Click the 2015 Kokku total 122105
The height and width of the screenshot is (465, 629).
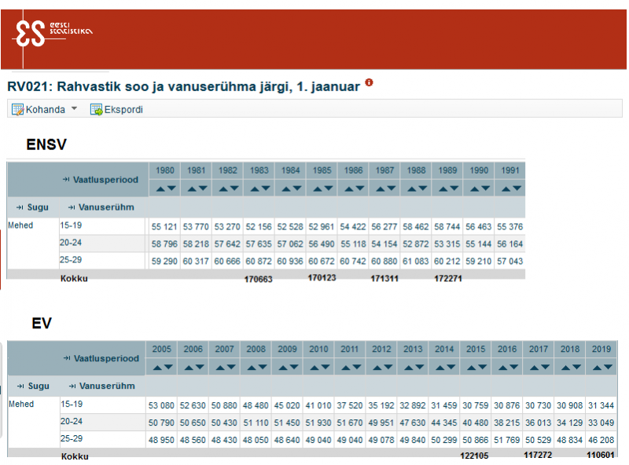[x=476, y=456]
